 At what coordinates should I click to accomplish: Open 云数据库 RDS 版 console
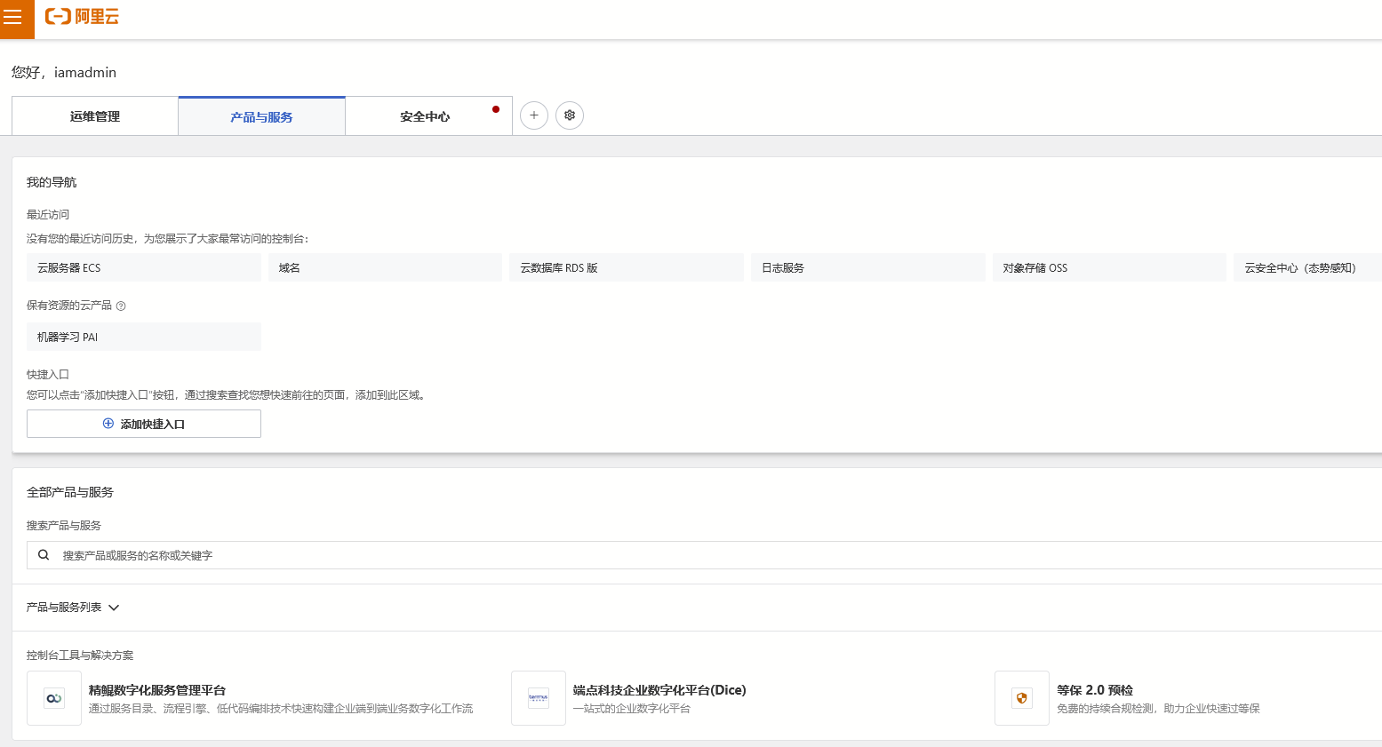point(627,267)
